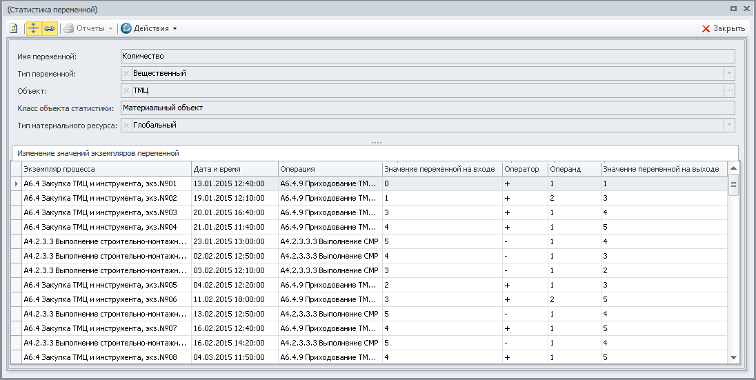Click the refresh document icon in toolbar
This screenshot has width=756, height=380.
coord(14,28)
